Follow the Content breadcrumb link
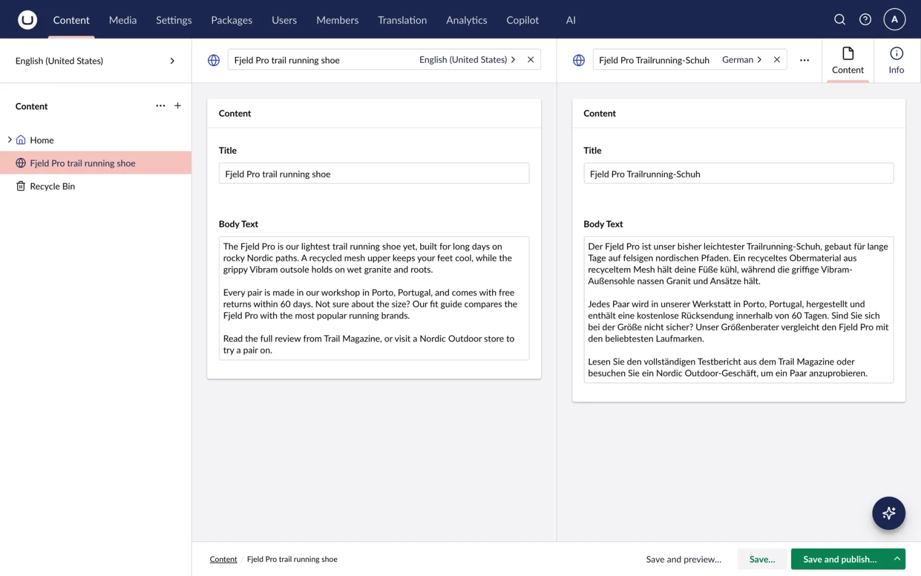Viewport: 921px width, 576px height. tap(223, 559)
